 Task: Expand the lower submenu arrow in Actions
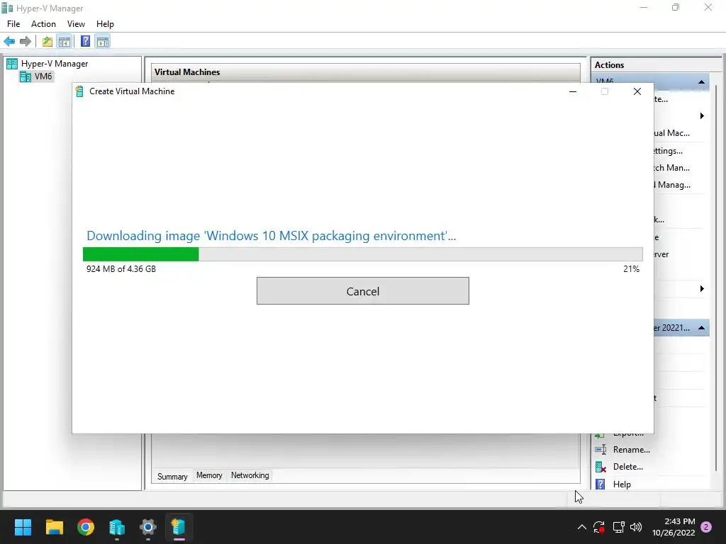point(702,289)
